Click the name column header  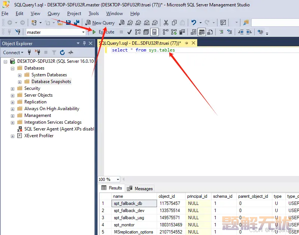pos(134,196)
